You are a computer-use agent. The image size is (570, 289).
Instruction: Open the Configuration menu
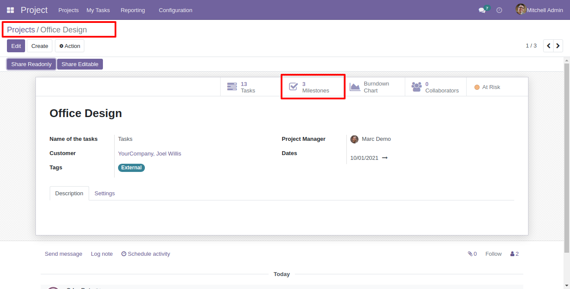176,10
